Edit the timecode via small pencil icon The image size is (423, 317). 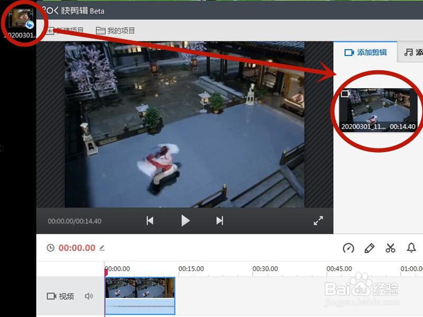click(x=102, y=248)
